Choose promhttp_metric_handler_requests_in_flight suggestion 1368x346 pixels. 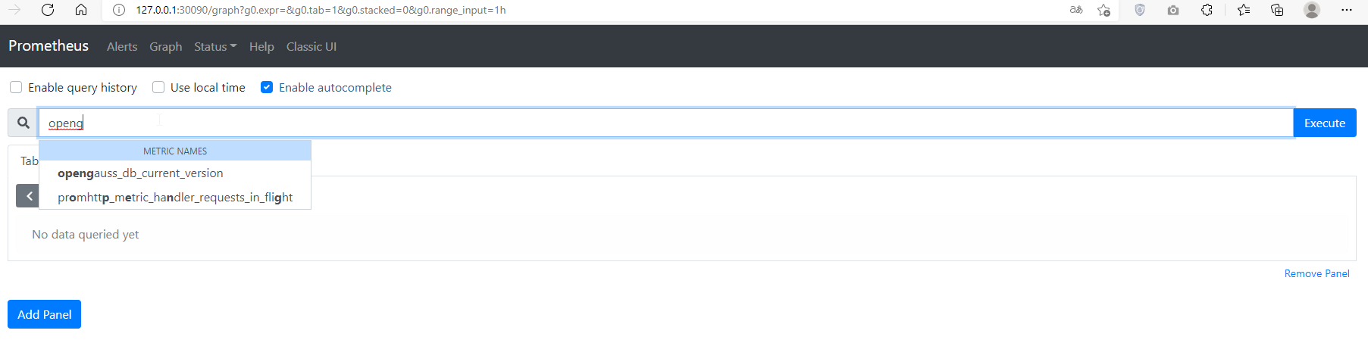point(175,198)
